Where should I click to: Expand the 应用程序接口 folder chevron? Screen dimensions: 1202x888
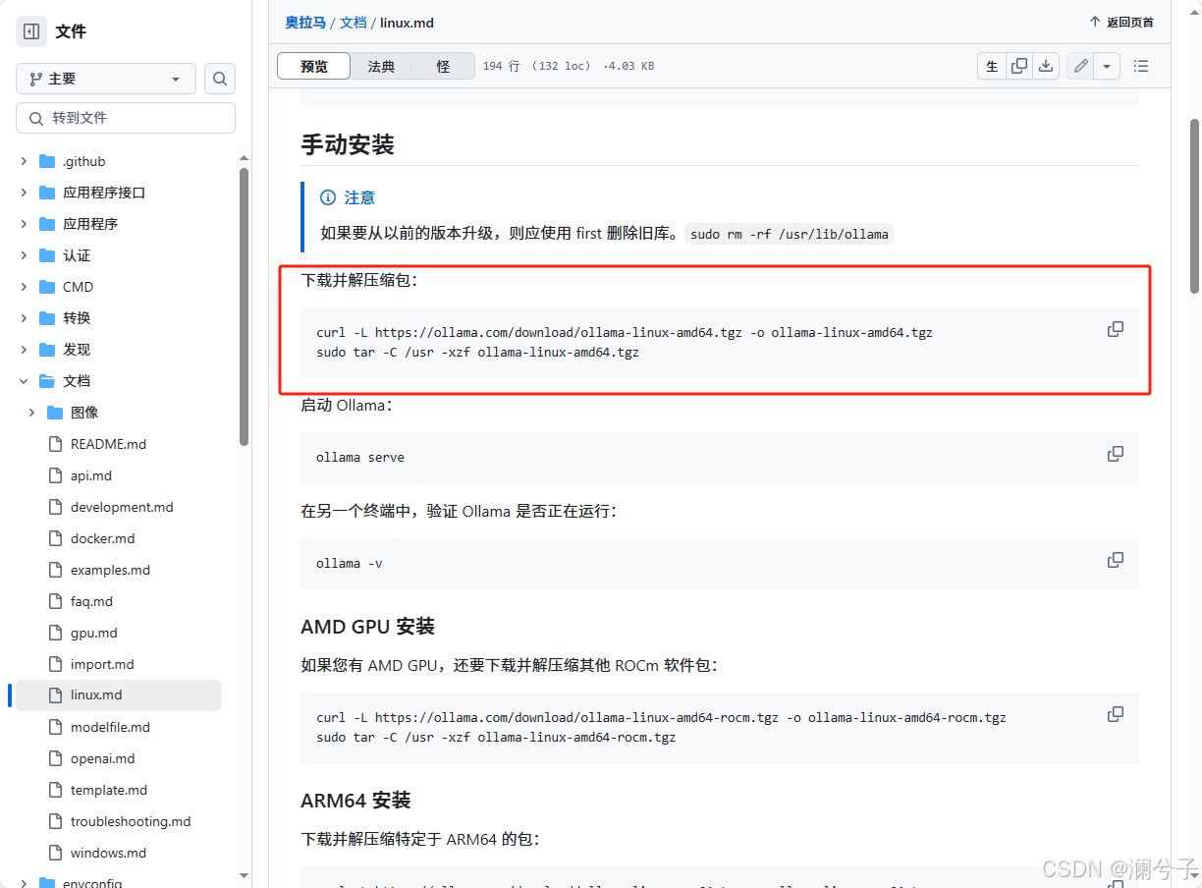[x=24, y=193]
